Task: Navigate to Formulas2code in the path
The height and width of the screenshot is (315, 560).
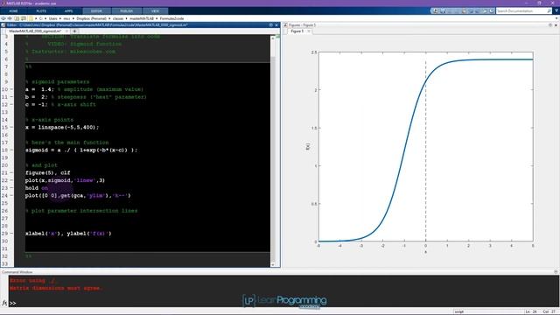Action: [171, 18]
